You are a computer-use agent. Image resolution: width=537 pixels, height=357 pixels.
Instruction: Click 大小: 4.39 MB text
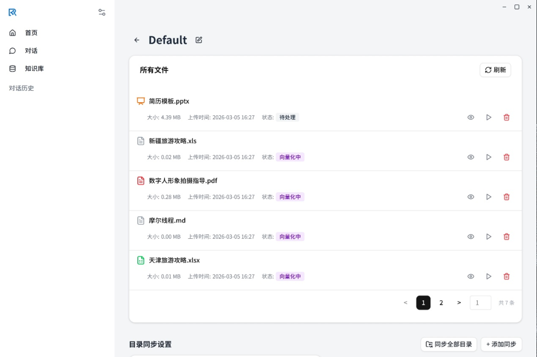(164, 117)
